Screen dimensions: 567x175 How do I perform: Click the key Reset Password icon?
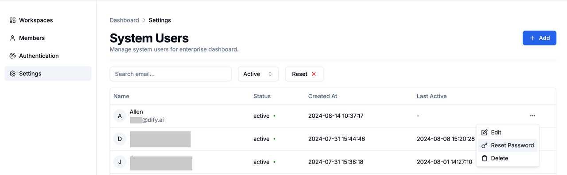pyautogui.click(x=485, y=145)
